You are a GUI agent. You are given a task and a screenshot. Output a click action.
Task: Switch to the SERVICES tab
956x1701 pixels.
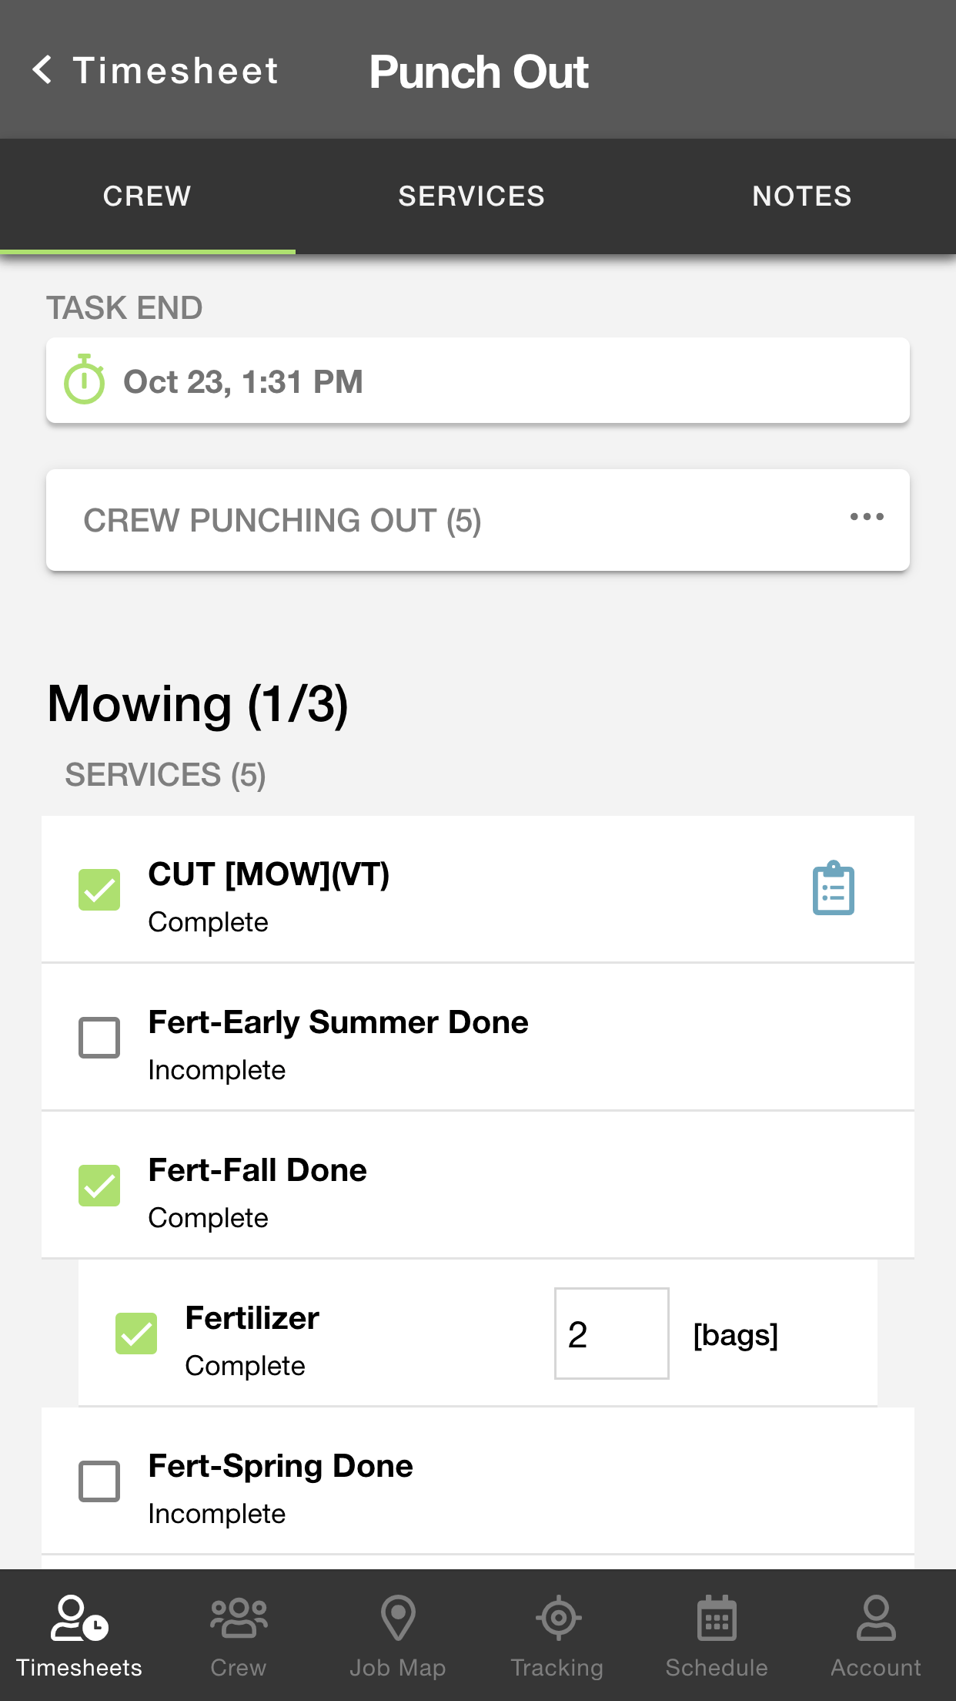point(471,196)
